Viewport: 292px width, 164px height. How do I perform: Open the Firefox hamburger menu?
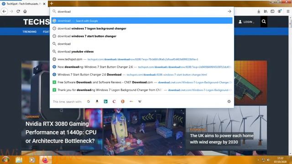288,11
